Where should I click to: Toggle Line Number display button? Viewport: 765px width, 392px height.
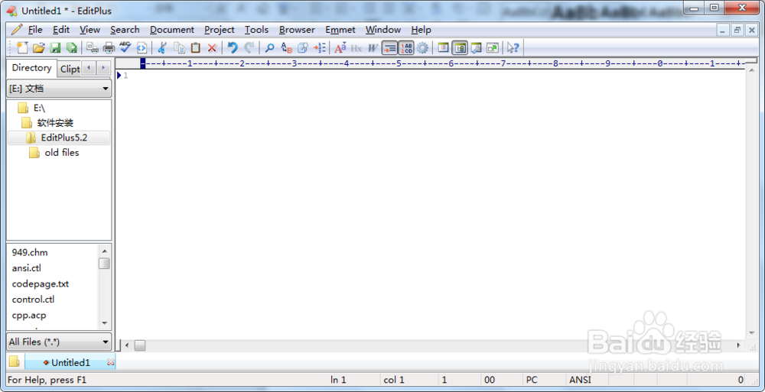tap(406, 48)
